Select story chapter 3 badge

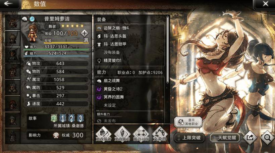pos(80,118)
